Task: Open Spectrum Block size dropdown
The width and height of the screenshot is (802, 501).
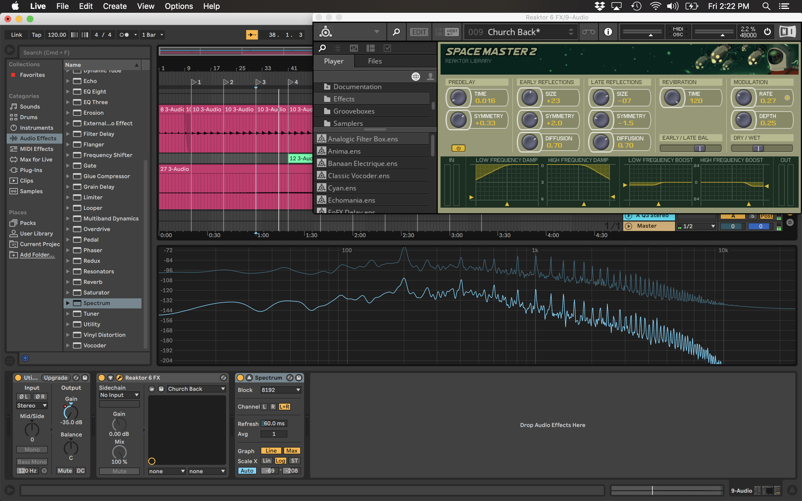Action: coord(280,390)
